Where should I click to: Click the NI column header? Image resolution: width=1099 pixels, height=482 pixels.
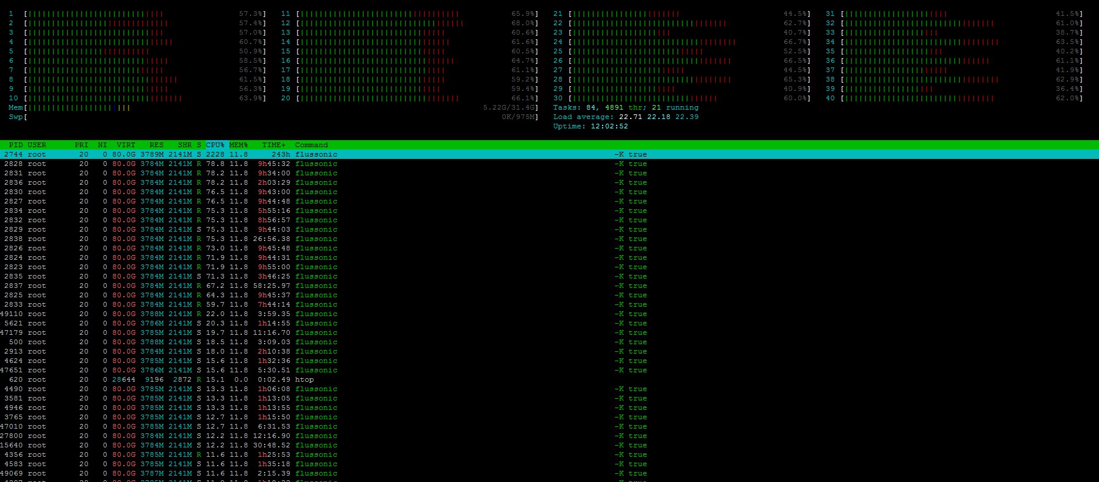[103, 145]
